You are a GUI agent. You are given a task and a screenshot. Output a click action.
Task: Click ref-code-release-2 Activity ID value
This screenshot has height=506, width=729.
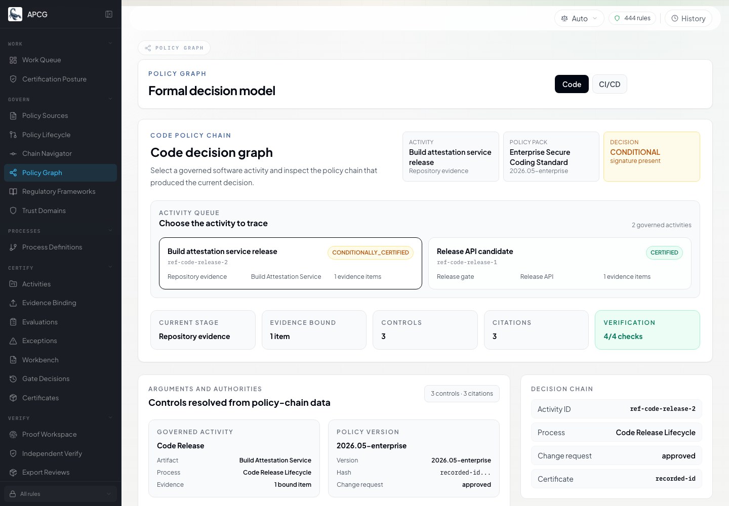pyautogui.click(x=663, y=409)
